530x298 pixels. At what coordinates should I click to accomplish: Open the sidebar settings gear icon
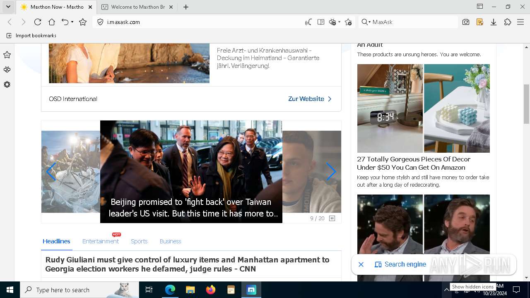coord(7,84)
